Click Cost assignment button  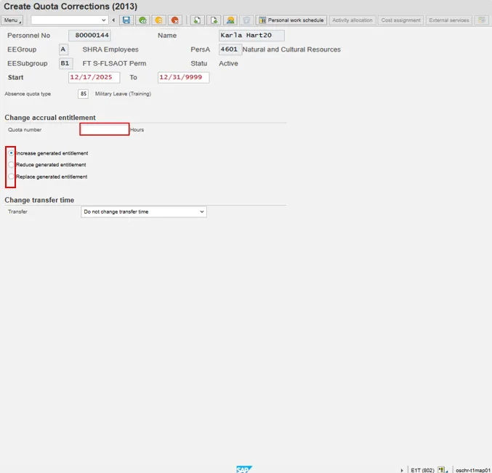(400, 20)
